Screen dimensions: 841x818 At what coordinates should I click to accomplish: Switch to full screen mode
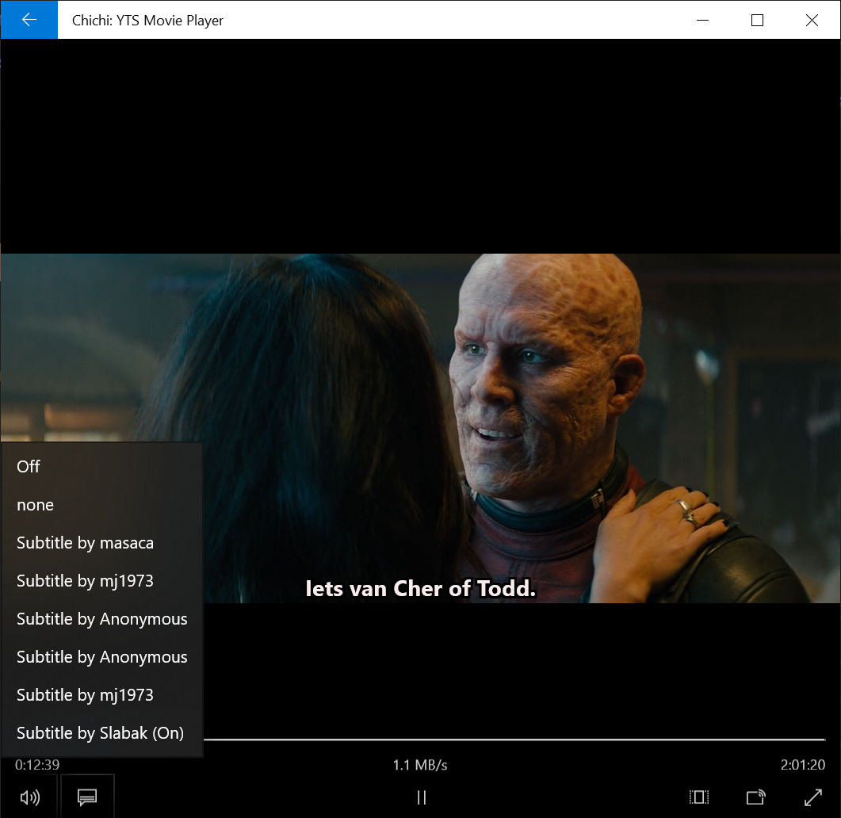click(813, 797)
